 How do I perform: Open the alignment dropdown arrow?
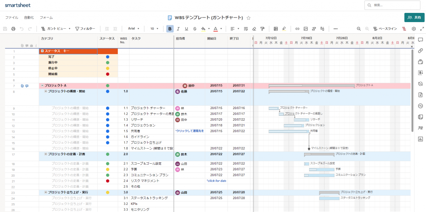pyautogui.click(x=238, y=29)
